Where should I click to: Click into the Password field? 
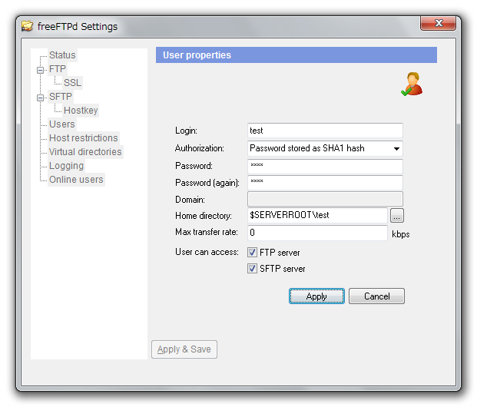[325, 167]
